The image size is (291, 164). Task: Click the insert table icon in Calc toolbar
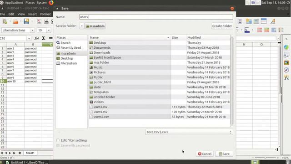click(x=249, y=21)
